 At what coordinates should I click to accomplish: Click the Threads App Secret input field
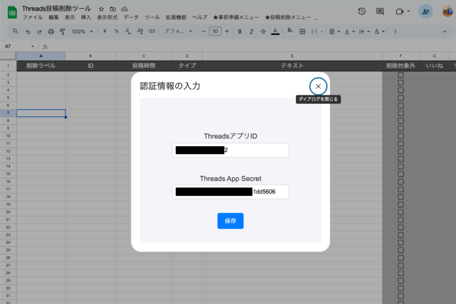tap(230, 192)
